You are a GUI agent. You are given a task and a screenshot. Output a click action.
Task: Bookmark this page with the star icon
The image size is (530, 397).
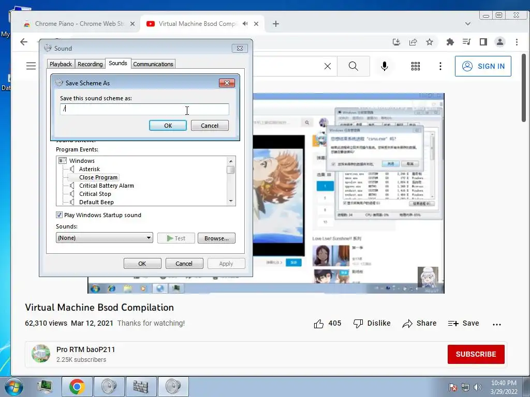pyautogui.click(x=429, y=42)
